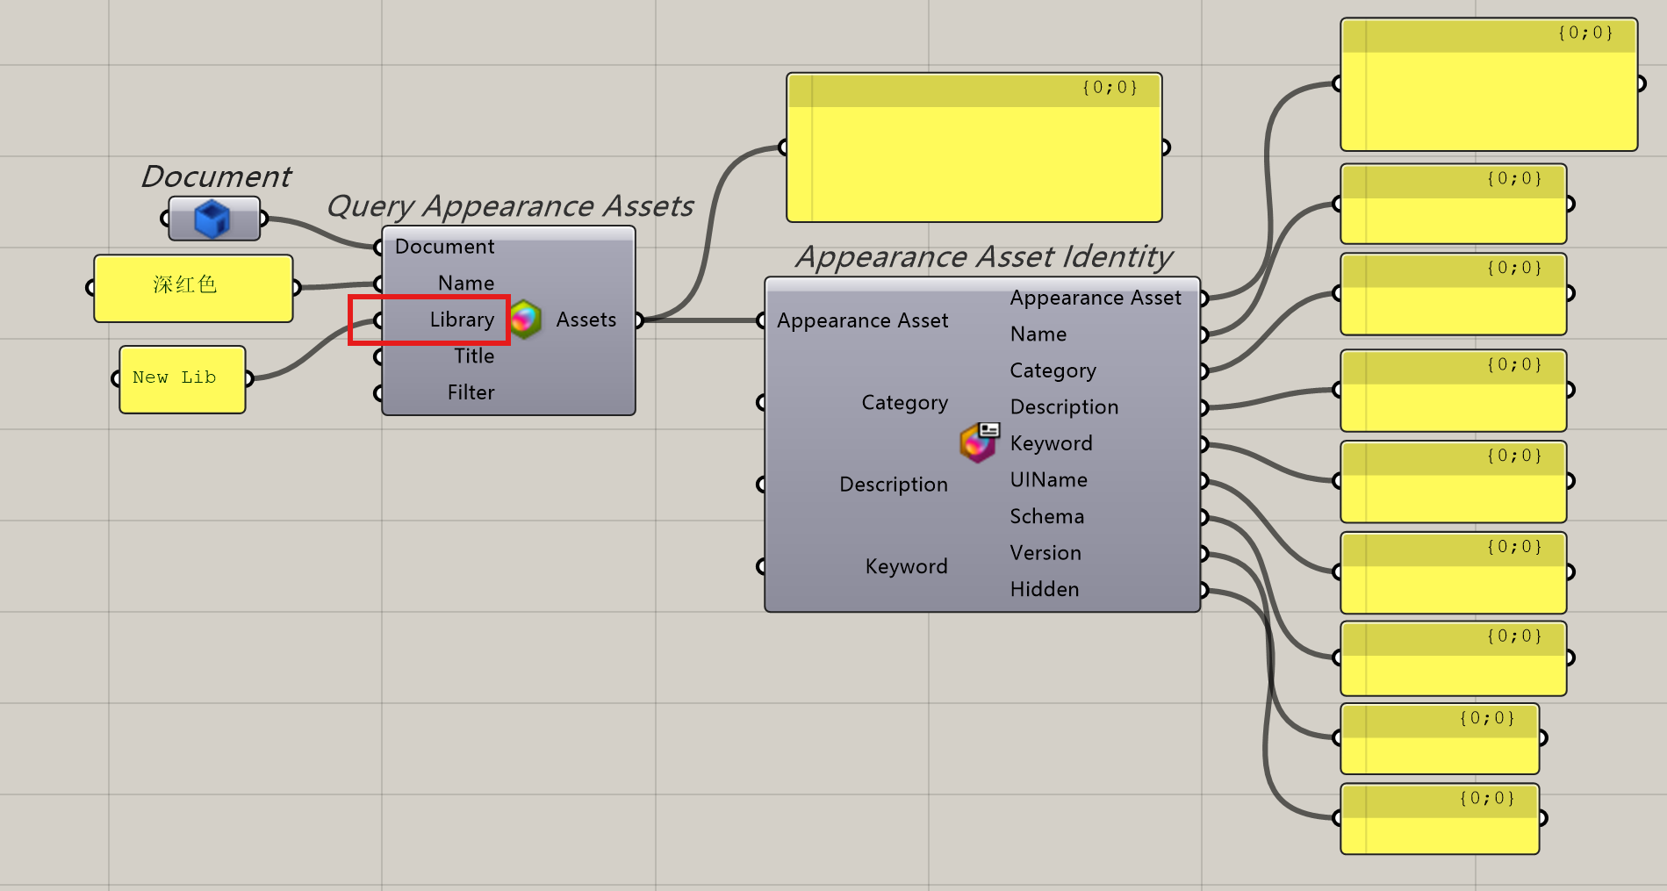Click the Library input parameter
Image resolution: width=1667 pixels, height=891 pixels.
tap(461, 320)
